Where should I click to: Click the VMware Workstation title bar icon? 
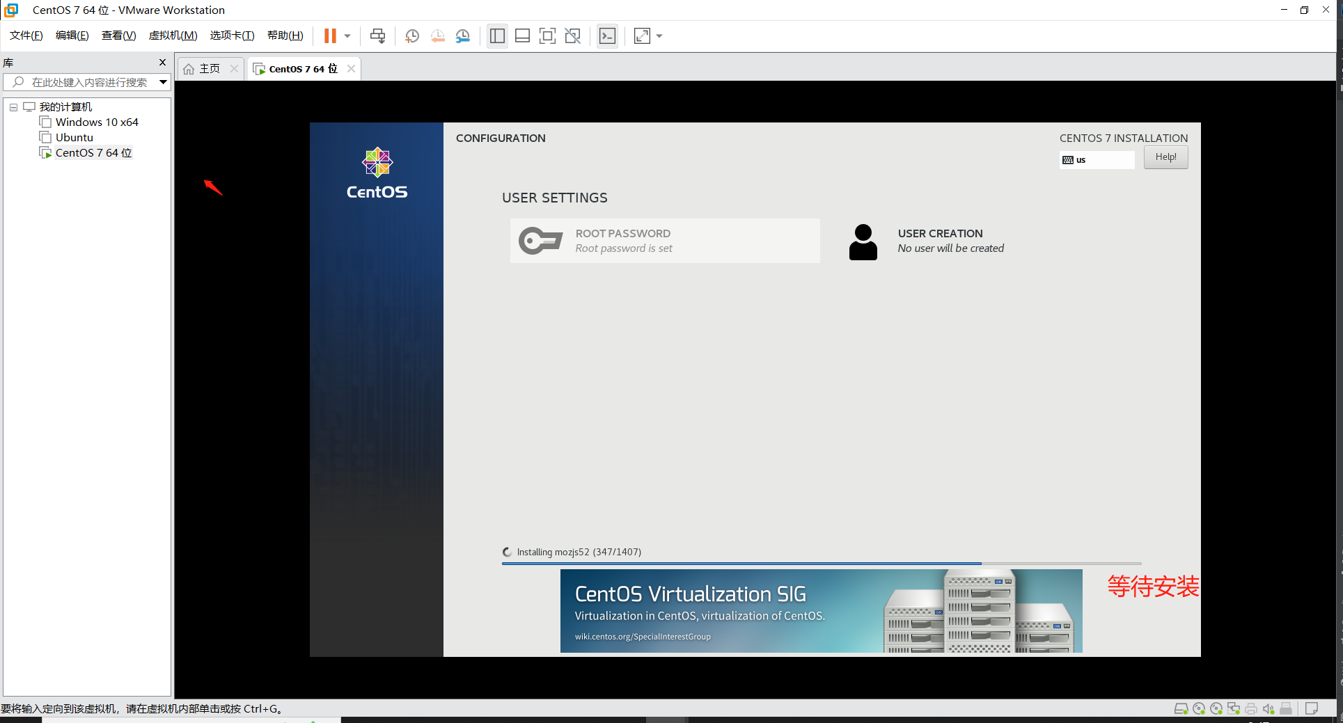click(x=11, y=10)
